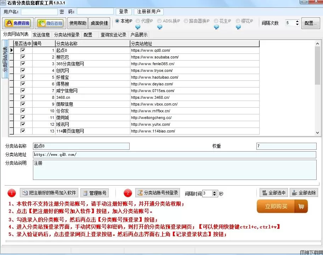This screenshot has width=323, height=255.
Task: Click the 用户名 input field
Action: pyautogui.click(x=39, y=12)
